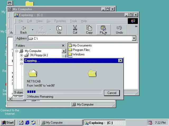Image resolution: width=169 pixels, height=126 pixels.
Task: Close the Copying dialog
Action: [x=120, y=61]
